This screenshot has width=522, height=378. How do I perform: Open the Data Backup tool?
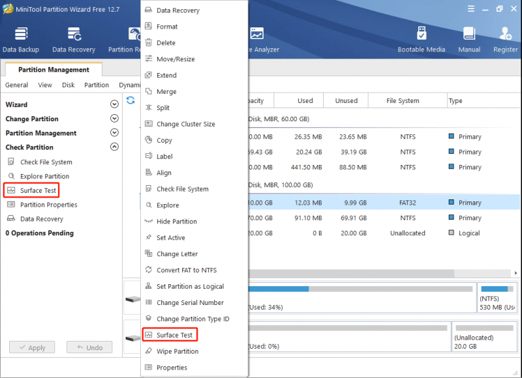click(21, 40)
